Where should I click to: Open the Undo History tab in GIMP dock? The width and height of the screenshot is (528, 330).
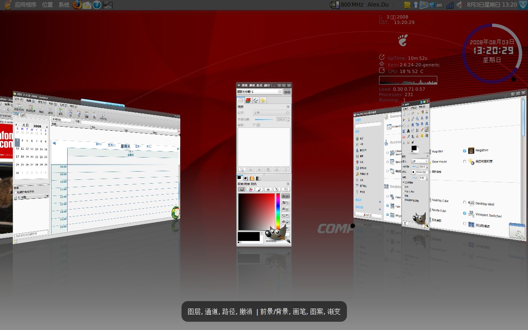point(262,101)
